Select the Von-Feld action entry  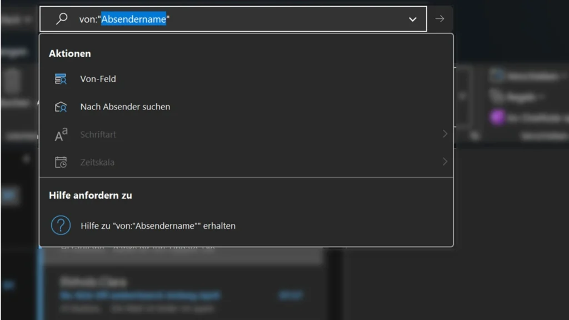pos(97,78)
